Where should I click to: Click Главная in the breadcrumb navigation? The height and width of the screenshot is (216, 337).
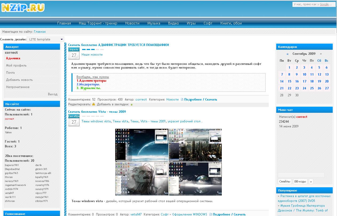coord(40,32)
